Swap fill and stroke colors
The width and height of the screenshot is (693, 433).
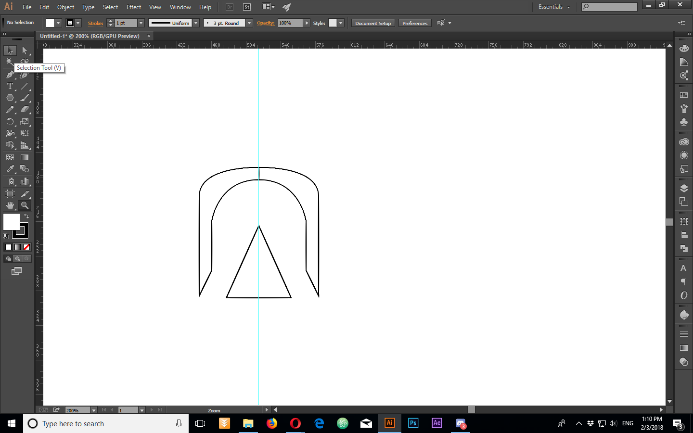coord(26,216)
